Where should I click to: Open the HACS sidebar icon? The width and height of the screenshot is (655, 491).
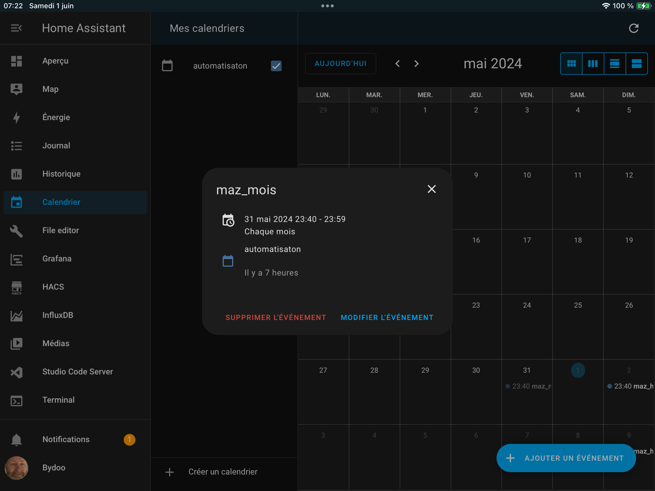(16, 287)
